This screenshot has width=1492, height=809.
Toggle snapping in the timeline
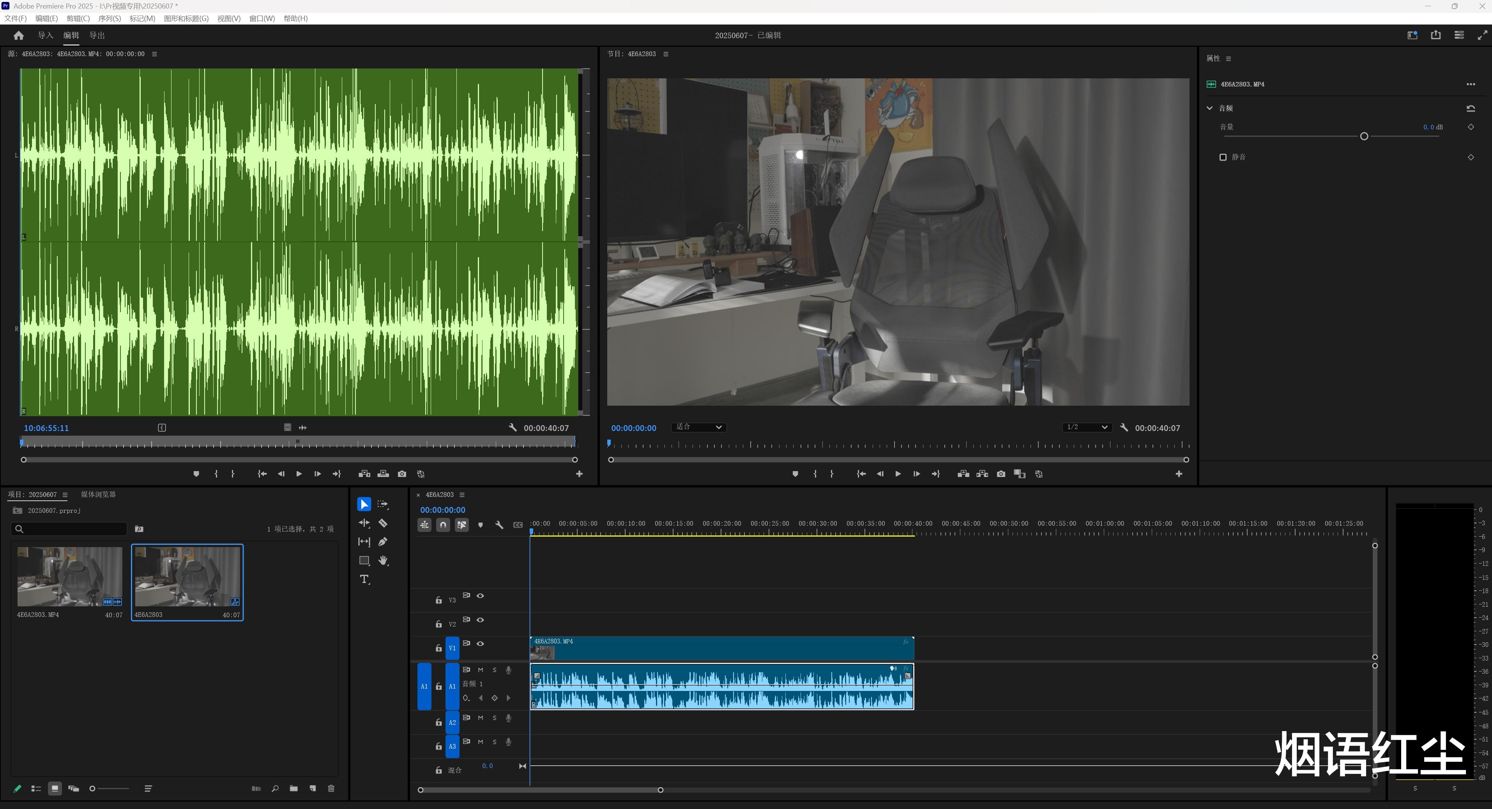pyautogui.click(x=443, y=525)
